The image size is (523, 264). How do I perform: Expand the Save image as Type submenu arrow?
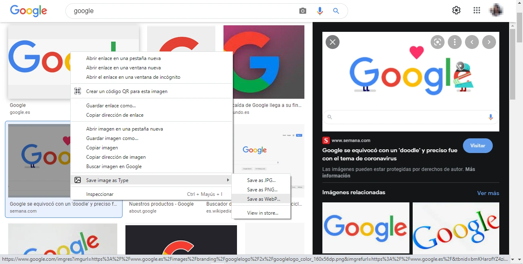[228, 180]
